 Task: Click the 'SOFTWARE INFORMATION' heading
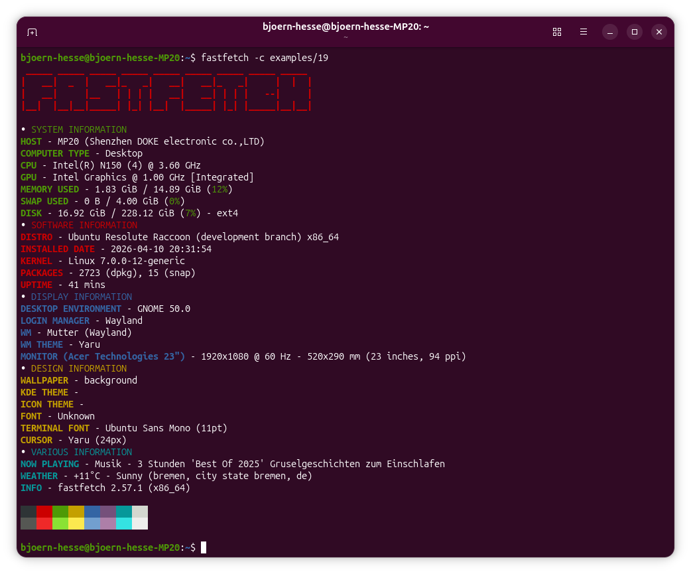click(x=84, y=225)
